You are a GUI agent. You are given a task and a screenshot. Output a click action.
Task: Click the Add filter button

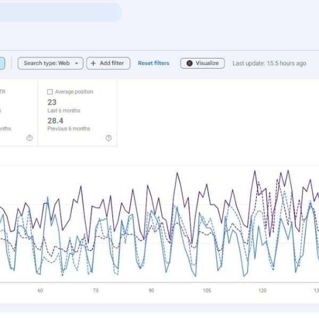coord(108,63)
